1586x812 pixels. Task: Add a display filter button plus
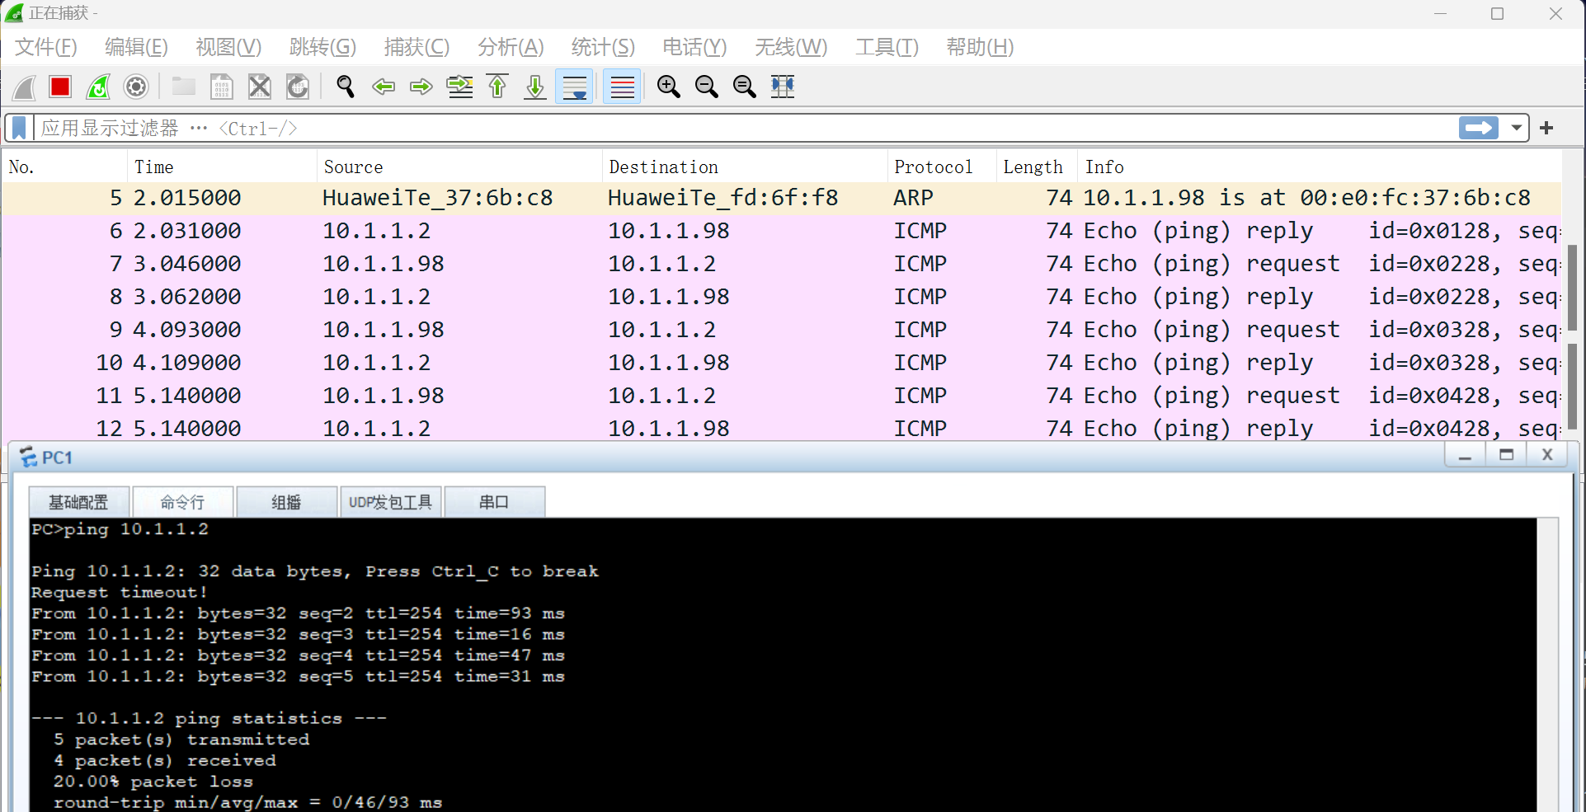(1546, 128)
